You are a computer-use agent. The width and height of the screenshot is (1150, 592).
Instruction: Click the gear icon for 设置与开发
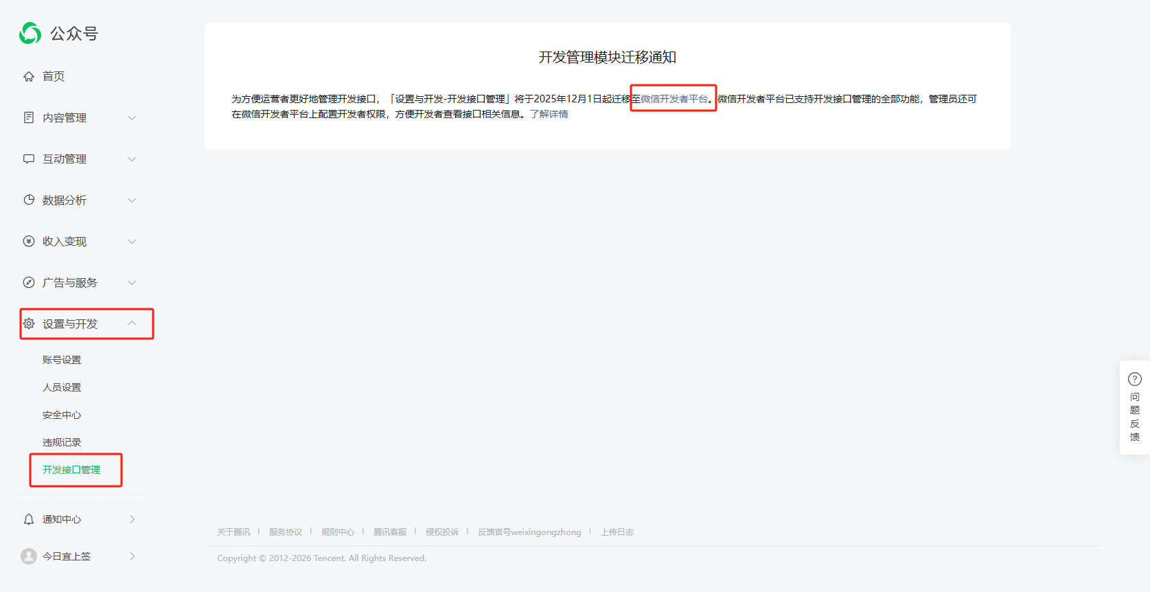tap(29, 323)
